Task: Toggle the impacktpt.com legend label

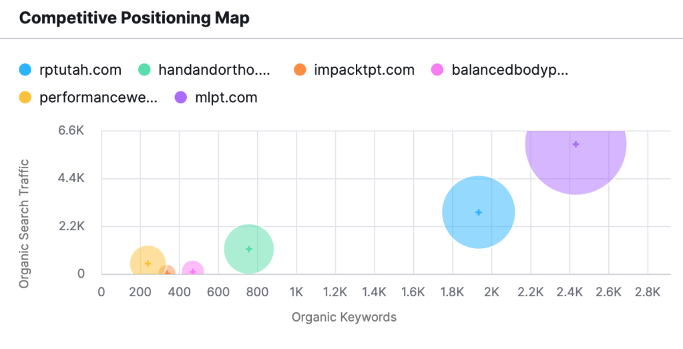Action: 364,69
